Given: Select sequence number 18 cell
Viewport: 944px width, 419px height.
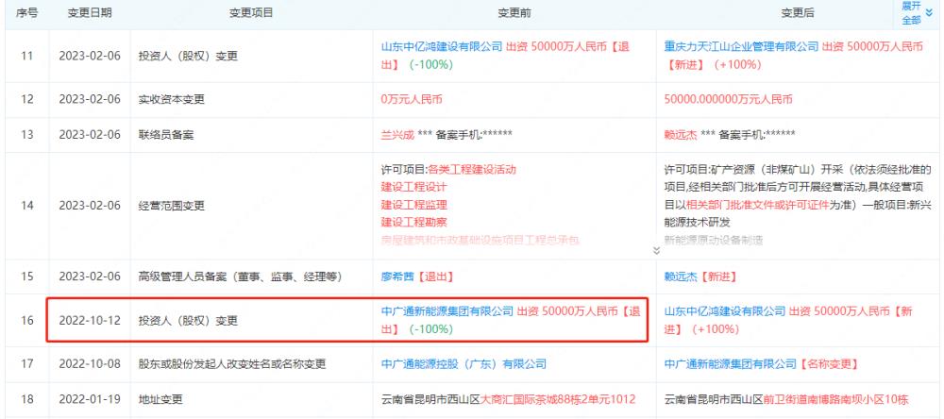Looking at the screenshot, I should (27, 399).
